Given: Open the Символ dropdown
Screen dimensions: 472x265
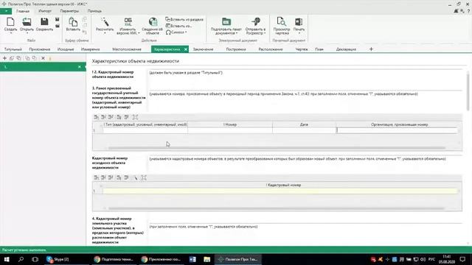Looking at the screenshot, I should (x=176, y=32).
